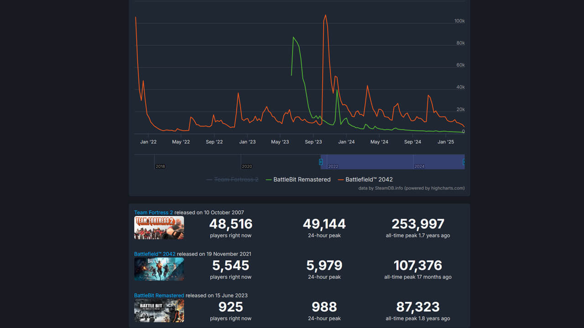Click the Sep '22 x-axis label
584x328 pixels.
tap(214, 142)
